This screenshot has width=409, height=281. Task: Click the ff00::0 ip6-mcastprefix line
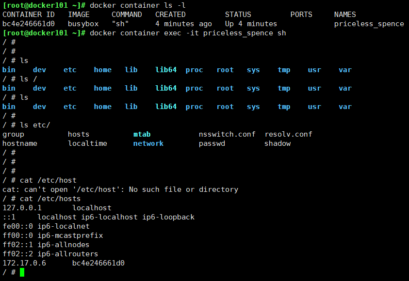53,235
